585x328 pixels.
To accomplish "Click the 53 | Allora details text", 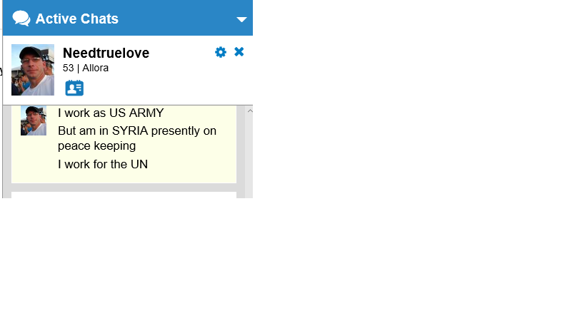I will point(86,68).
